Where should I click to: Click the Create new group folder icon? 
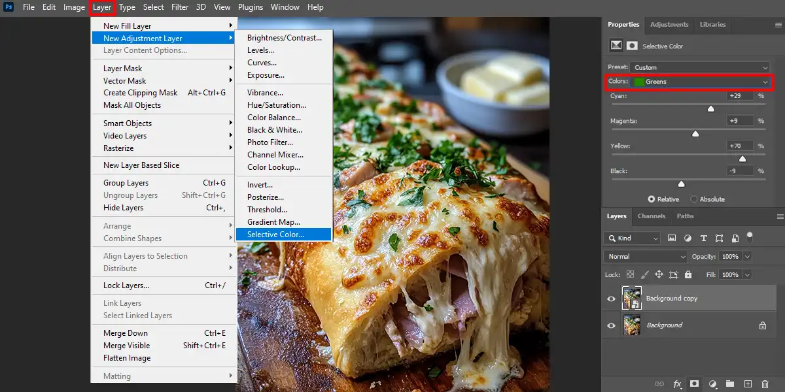pyautogui.click(x=729, y=384)
